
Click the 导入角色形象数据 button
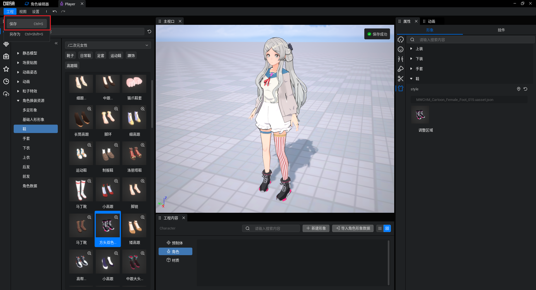[353, 228]
